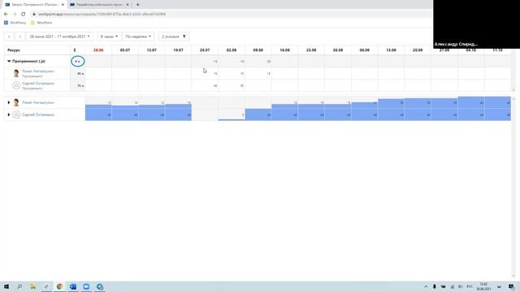Click the address bar URL

click(102, 15)
